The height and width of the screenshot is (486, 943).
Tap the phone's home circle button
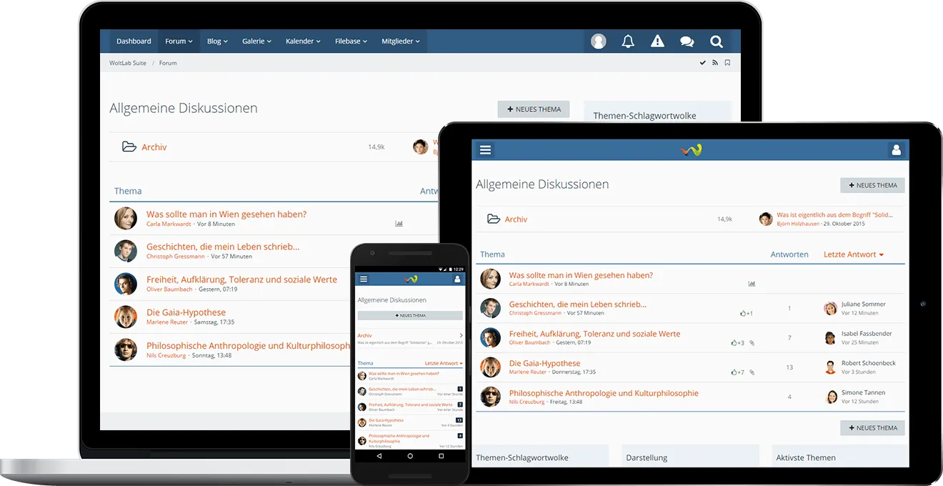click(x=410, y=456)
